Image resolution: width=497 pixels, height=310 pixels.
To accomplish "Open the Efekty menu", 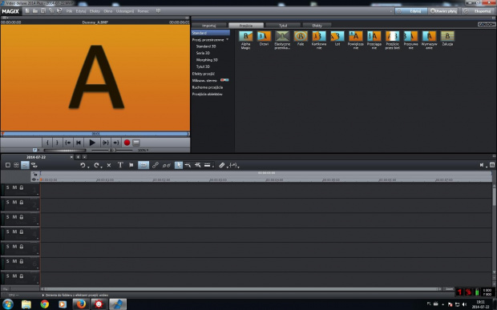I will click(x=95, y=11).
